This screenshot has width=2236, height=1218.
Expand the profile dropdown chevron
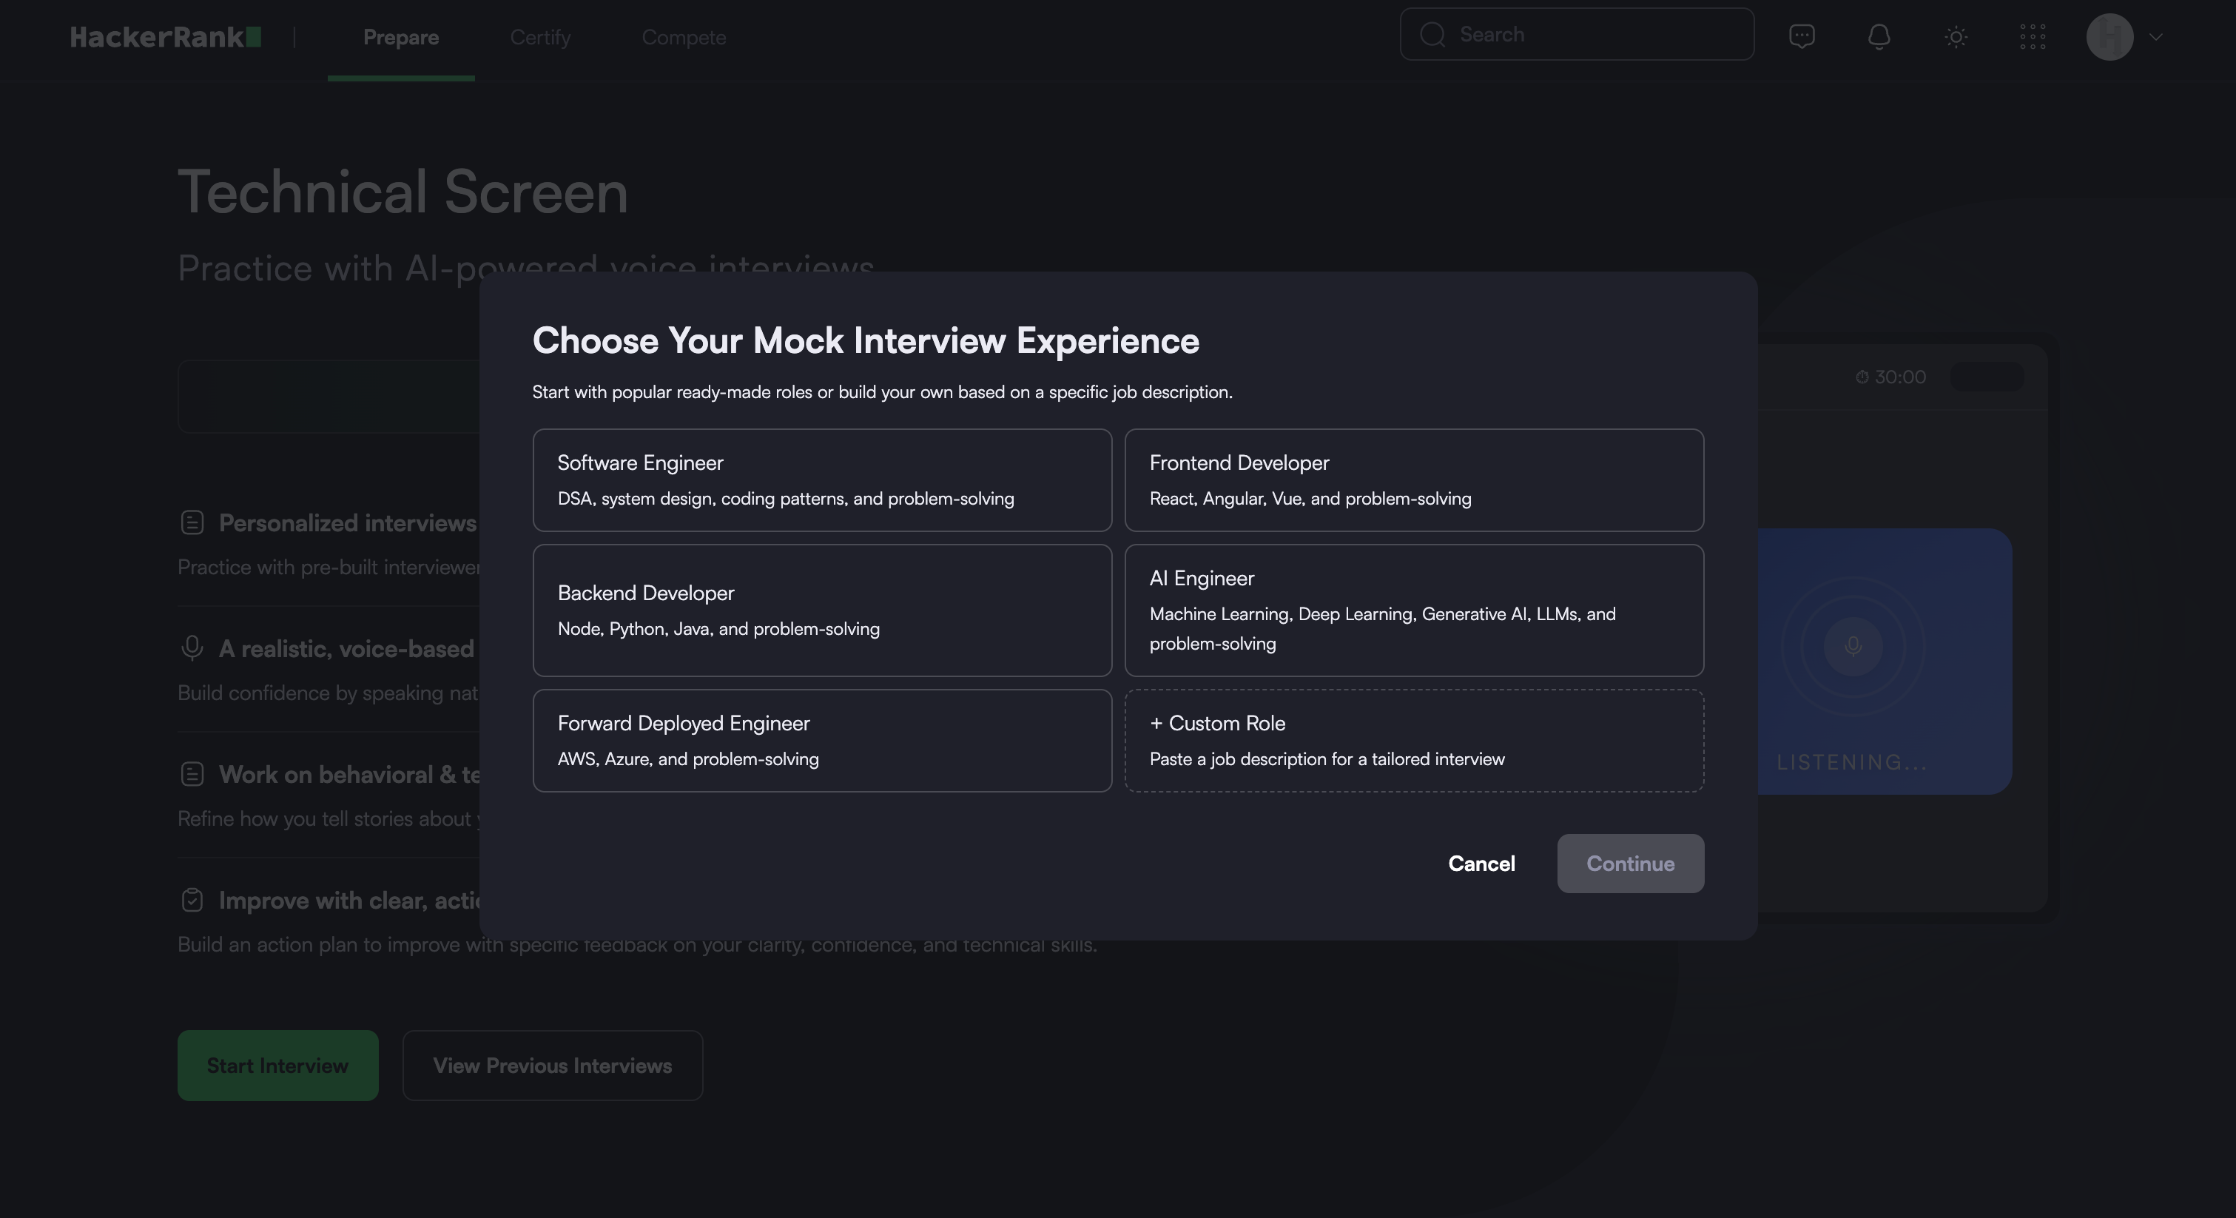[2156, 36]
